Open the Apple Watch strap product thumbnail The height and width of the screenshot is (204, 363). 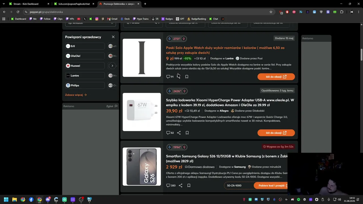pos(142,58)
